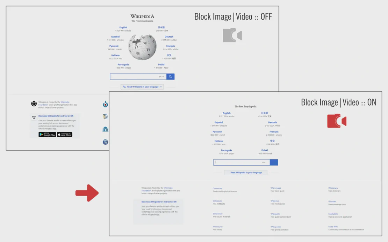Open the Meta-Wiki community coordination link
This screenshot has height=242, width=388.
point(333,227)
